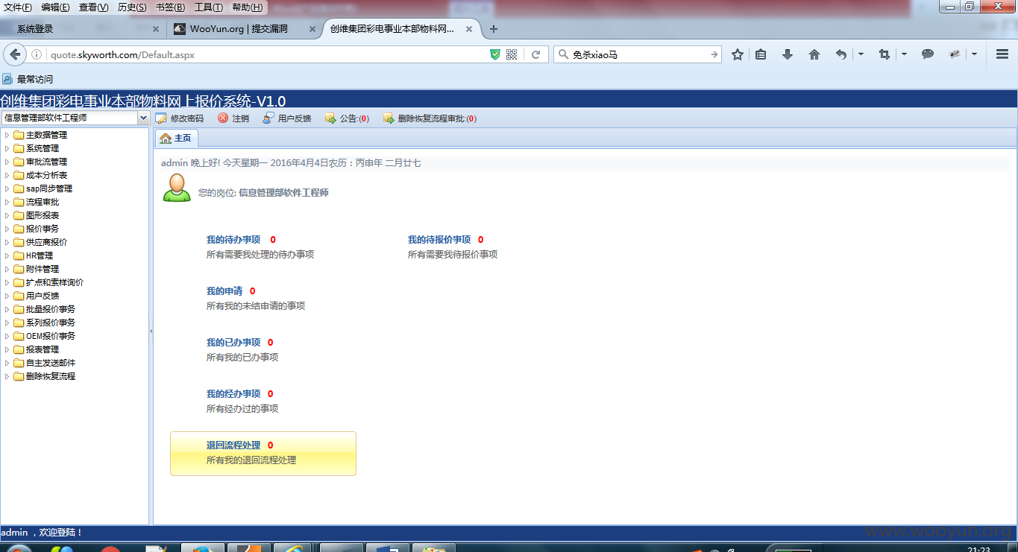The height and width of the screenshot is (552, 1018).
Task: Close the 创维集团彩电事业本部物料网 browser tab
Action: tap(469, 29)
